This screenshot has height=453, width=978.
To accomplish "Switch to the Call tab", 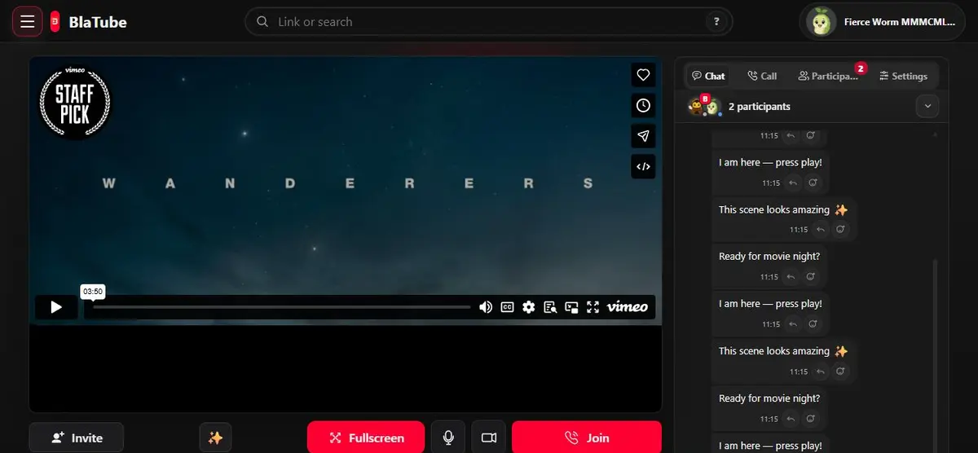I will click(762, 76).
